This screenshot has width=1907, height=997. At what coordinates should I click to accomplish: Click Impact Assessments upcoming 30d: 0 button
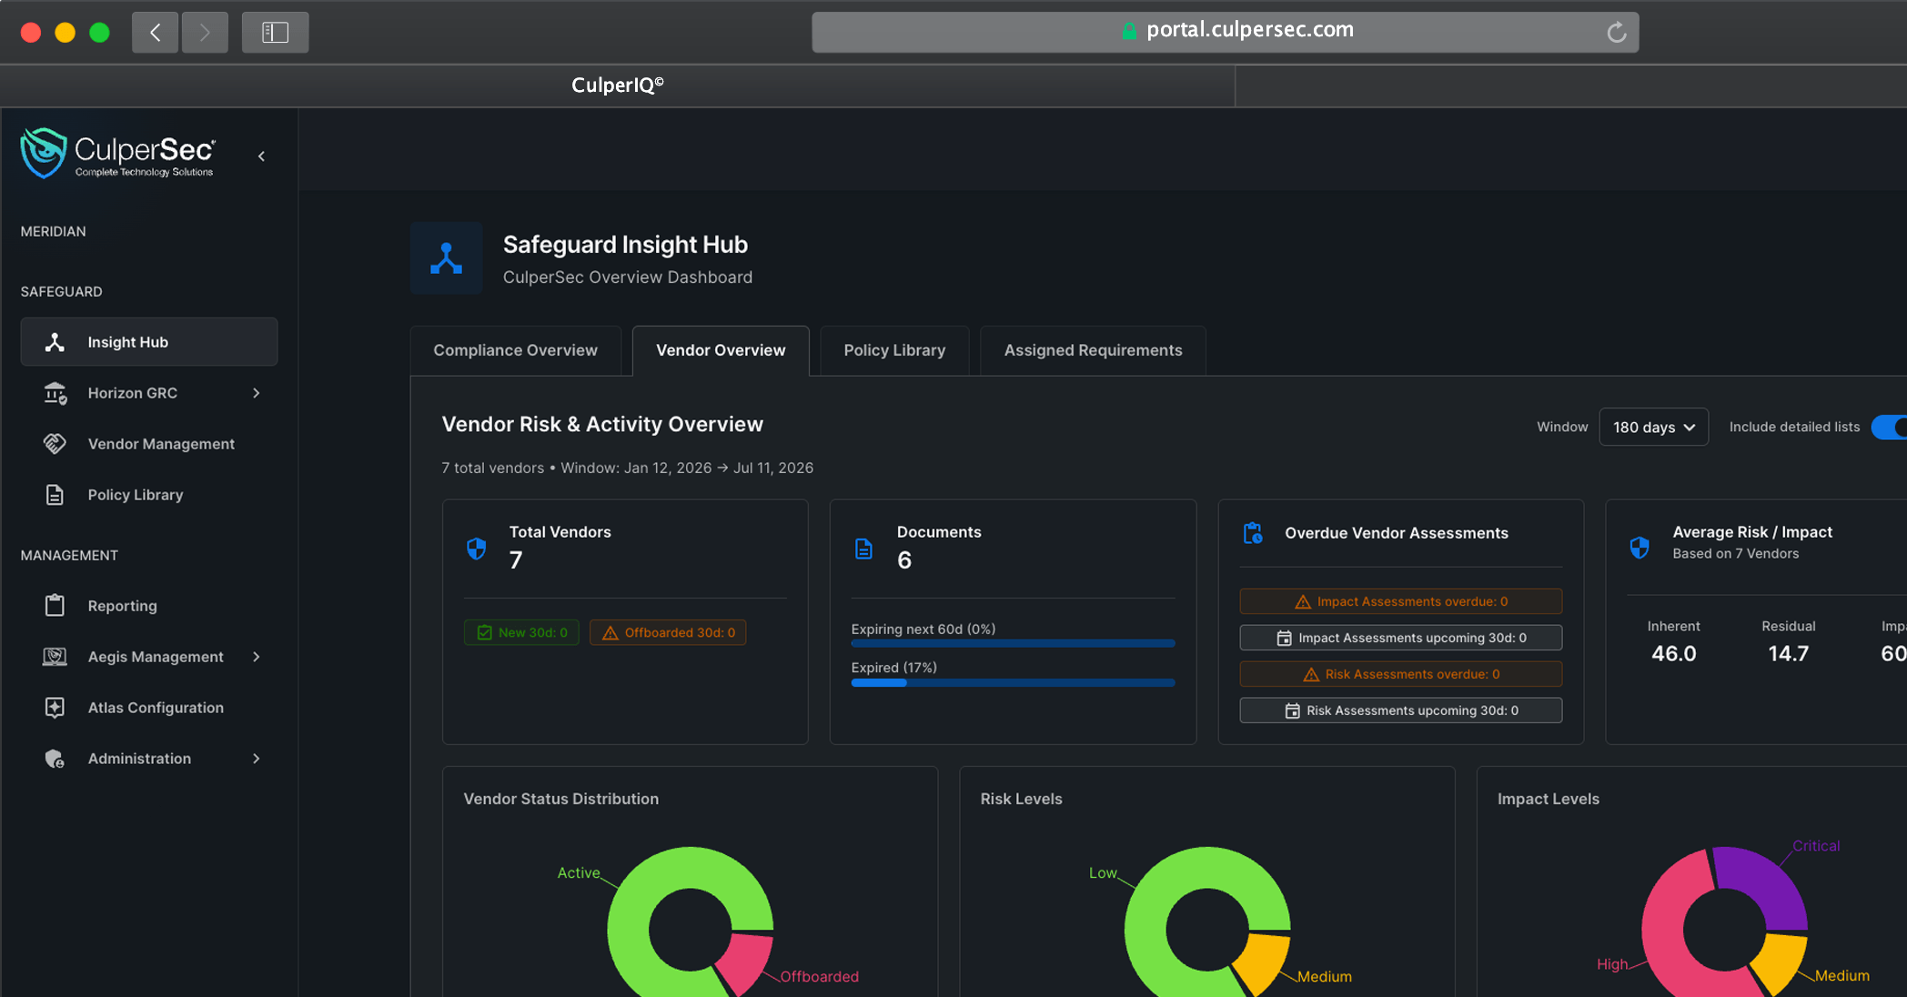[1400, 638]
